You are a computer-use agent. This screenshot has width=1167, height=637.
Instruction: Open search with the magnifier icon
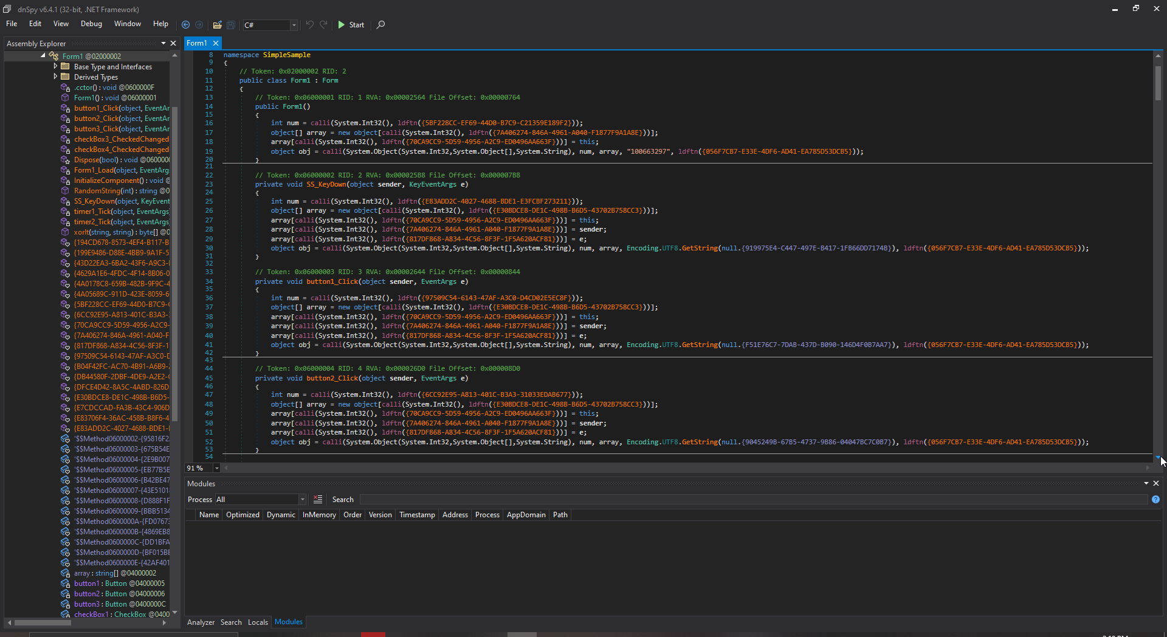point(380,24)
